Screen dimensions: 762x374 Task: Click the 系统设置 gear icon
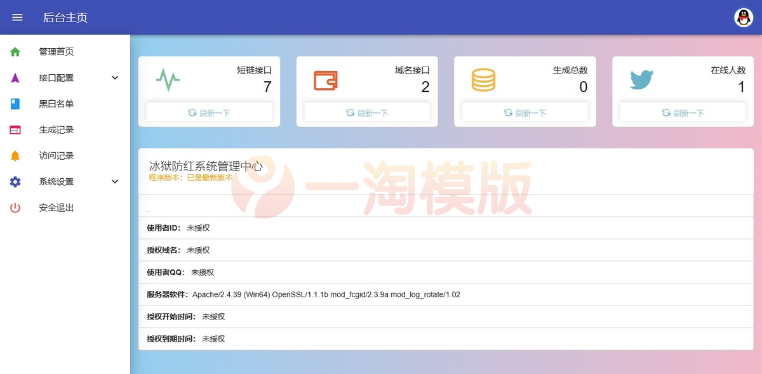click(x=15, y=182)
